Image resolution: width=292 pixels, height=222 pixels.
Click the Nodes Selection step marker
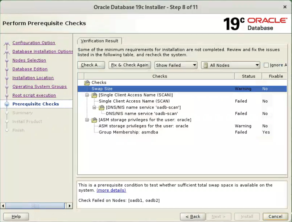click(x=7, y=61)
